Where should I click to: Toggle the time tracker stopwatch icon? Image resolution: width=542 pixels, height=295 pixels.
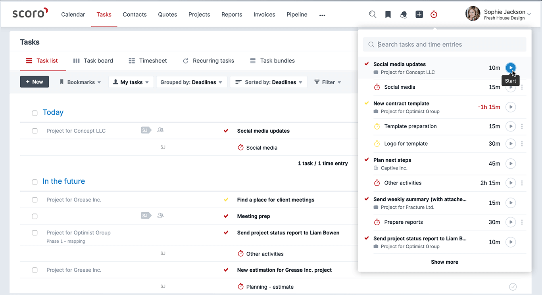click(x=434, y=14)
